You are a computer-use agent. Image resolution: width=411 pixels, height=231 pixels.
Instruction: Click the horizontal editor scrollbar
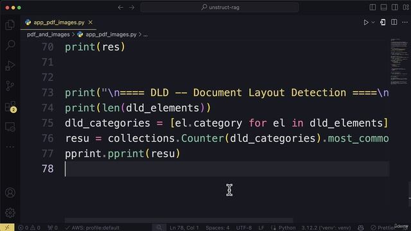coord(179,220)
